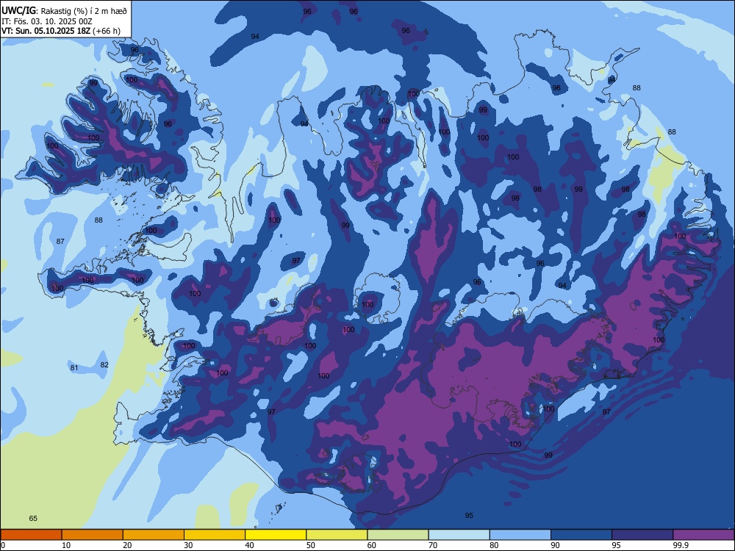Click the purple legend swatch above 99.9

coord(703,535)
